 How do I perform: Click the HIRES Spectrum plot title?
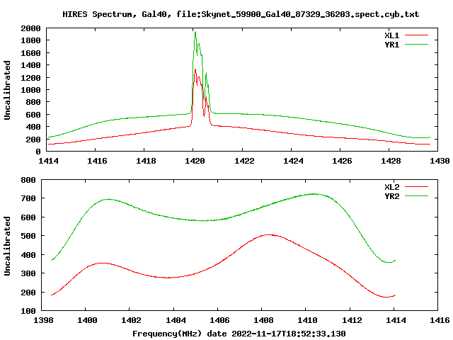coord(241,14)
